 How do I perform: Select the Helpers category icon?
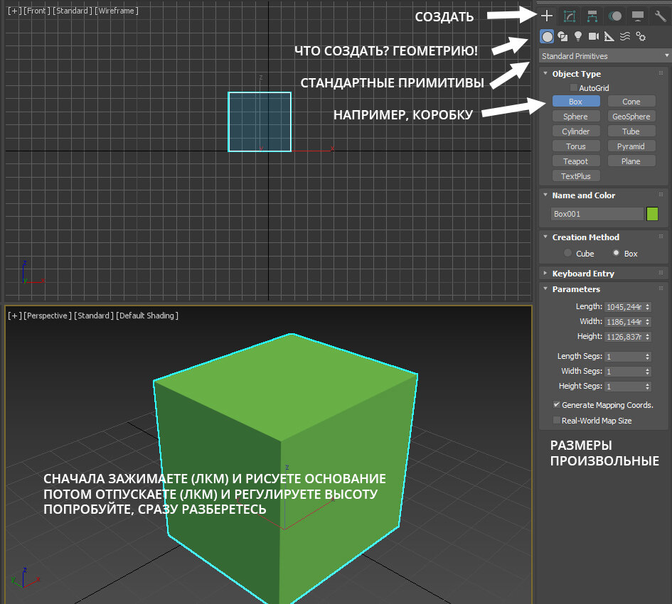[609, 36]
